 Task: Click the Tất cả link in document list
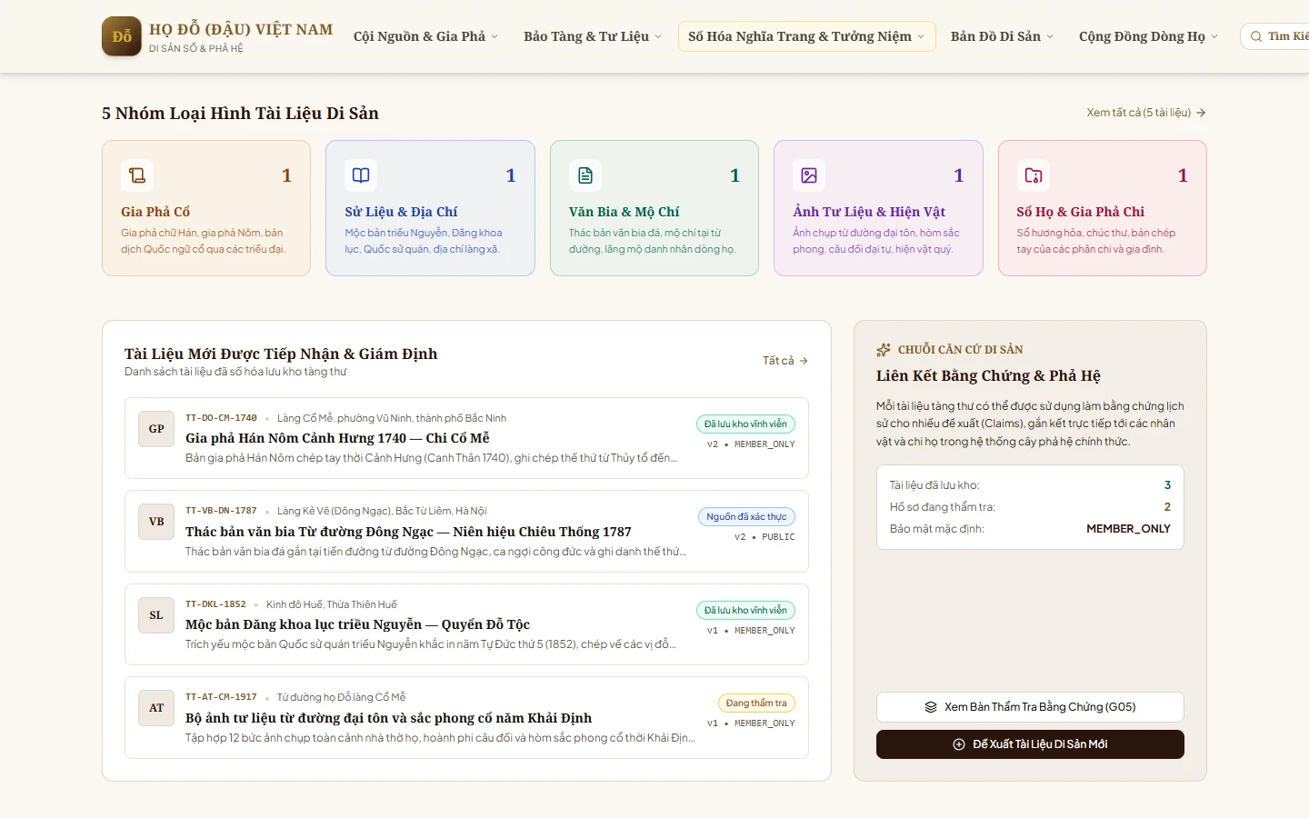pos(785,361)
